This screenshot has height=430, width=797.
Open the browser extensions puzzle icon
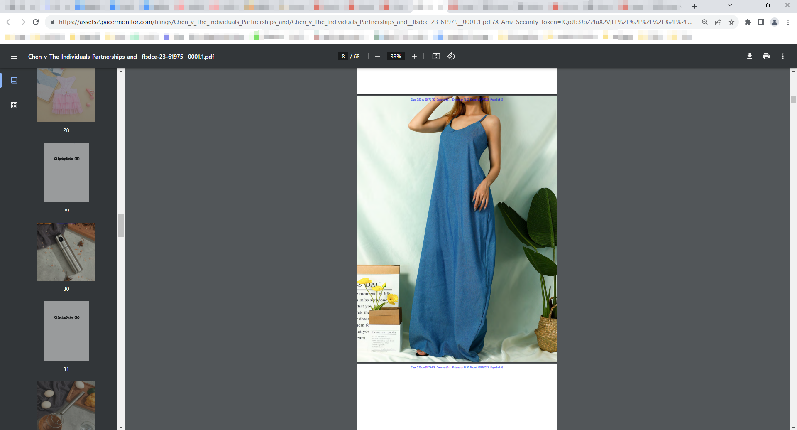(x=748, y=22)
